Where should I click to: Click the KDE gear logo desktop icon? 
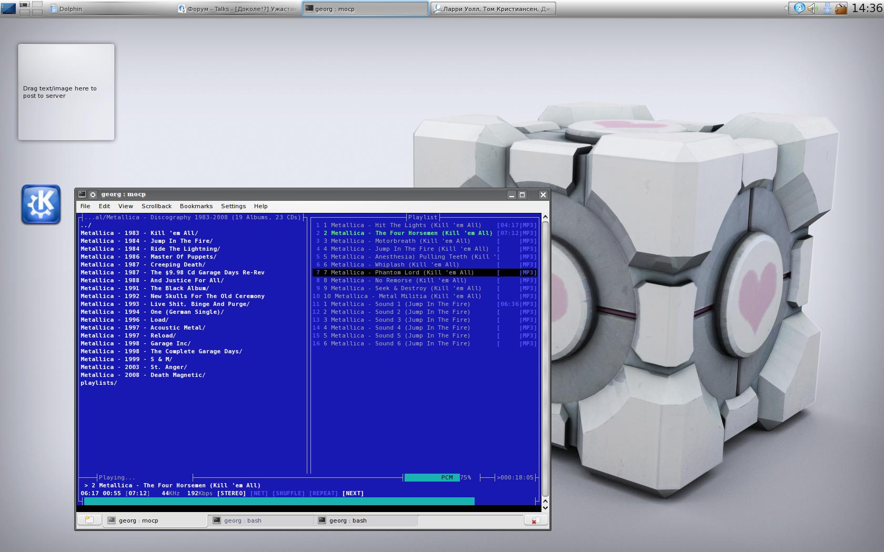tap(41, 204)
